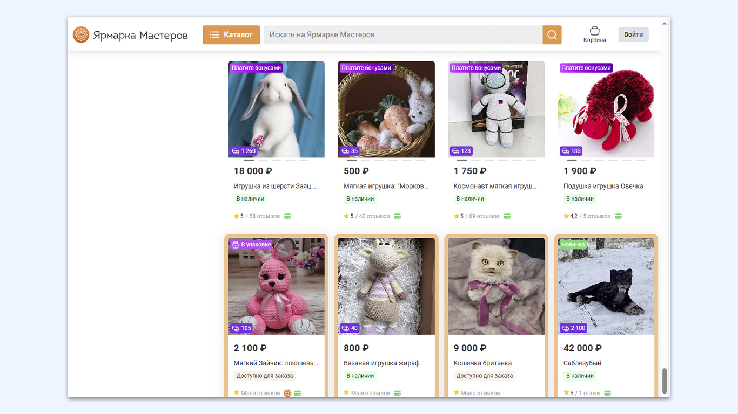The image size is (738, 414).
Task: Click the scrollbar up arrow
Action: 665,23
